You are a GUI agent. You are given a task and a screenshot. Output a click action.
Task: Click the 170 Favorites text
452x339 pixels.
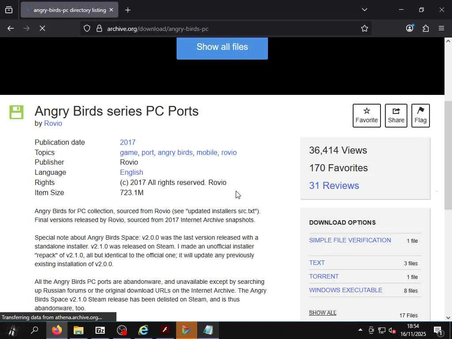click(339, 168)
